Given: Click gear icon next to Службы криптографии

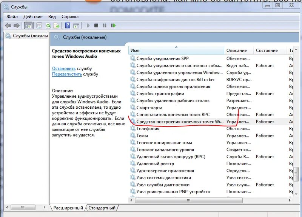Looking at the screenshot, I should click(x=133, y=93).
